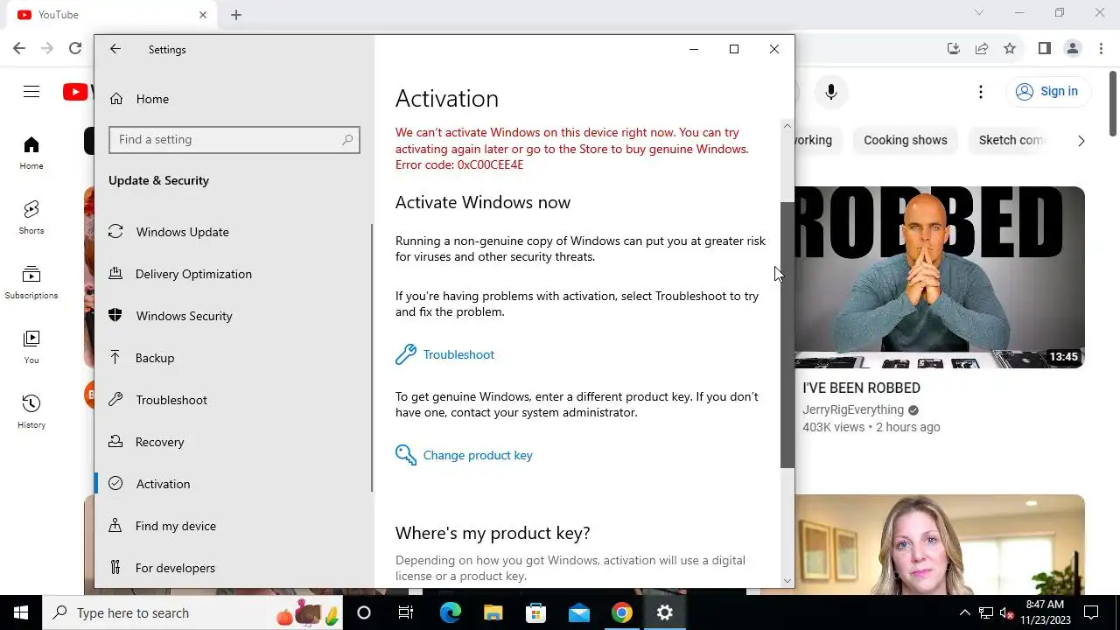Screen dimensions: 1120x630
Task: Click the Find a setting search box
Action: pyautogui.click(x=234, y=139)
